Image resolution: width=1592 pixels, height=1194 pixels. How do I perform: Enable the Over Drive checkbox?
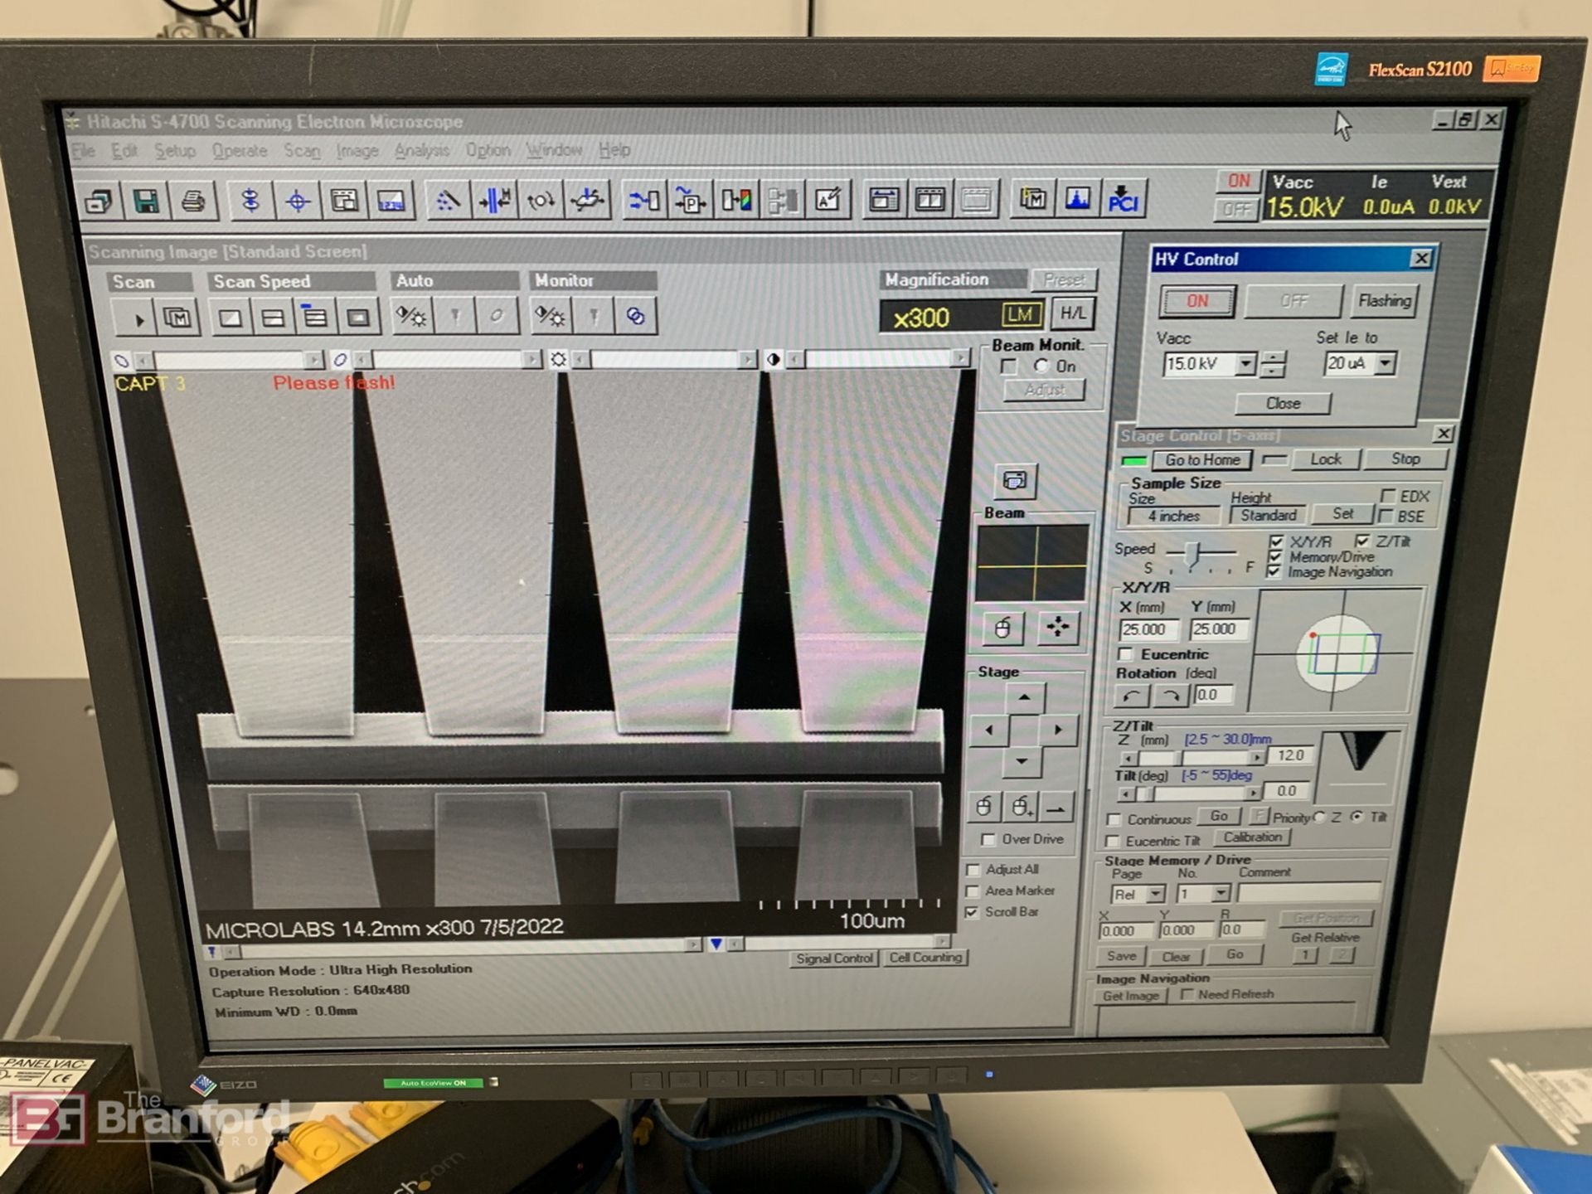coord(988,840)
